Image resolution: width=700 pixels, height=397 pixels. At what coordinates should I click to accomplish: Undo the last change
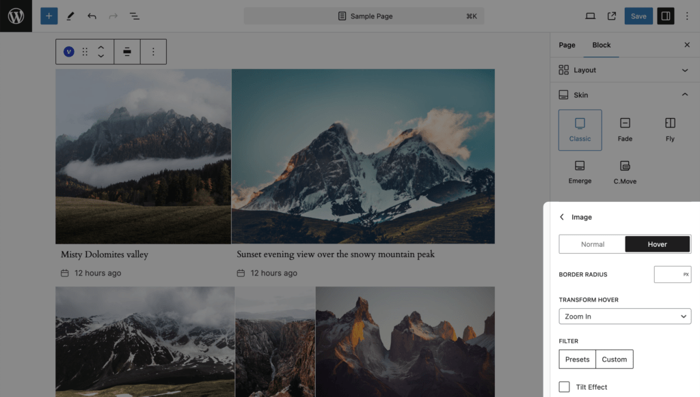[x=92, y=16]
